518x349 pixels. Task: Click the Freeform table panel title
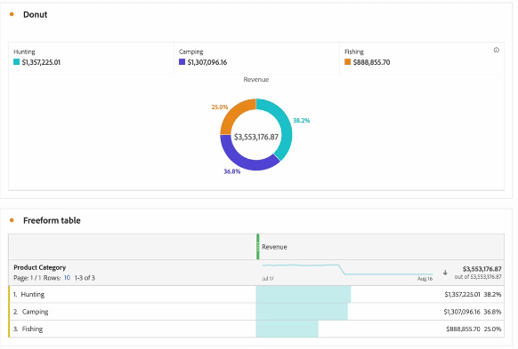(x=52, y=220)
